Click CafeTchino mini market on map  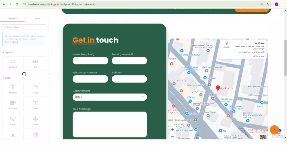[x=189, y=55]
